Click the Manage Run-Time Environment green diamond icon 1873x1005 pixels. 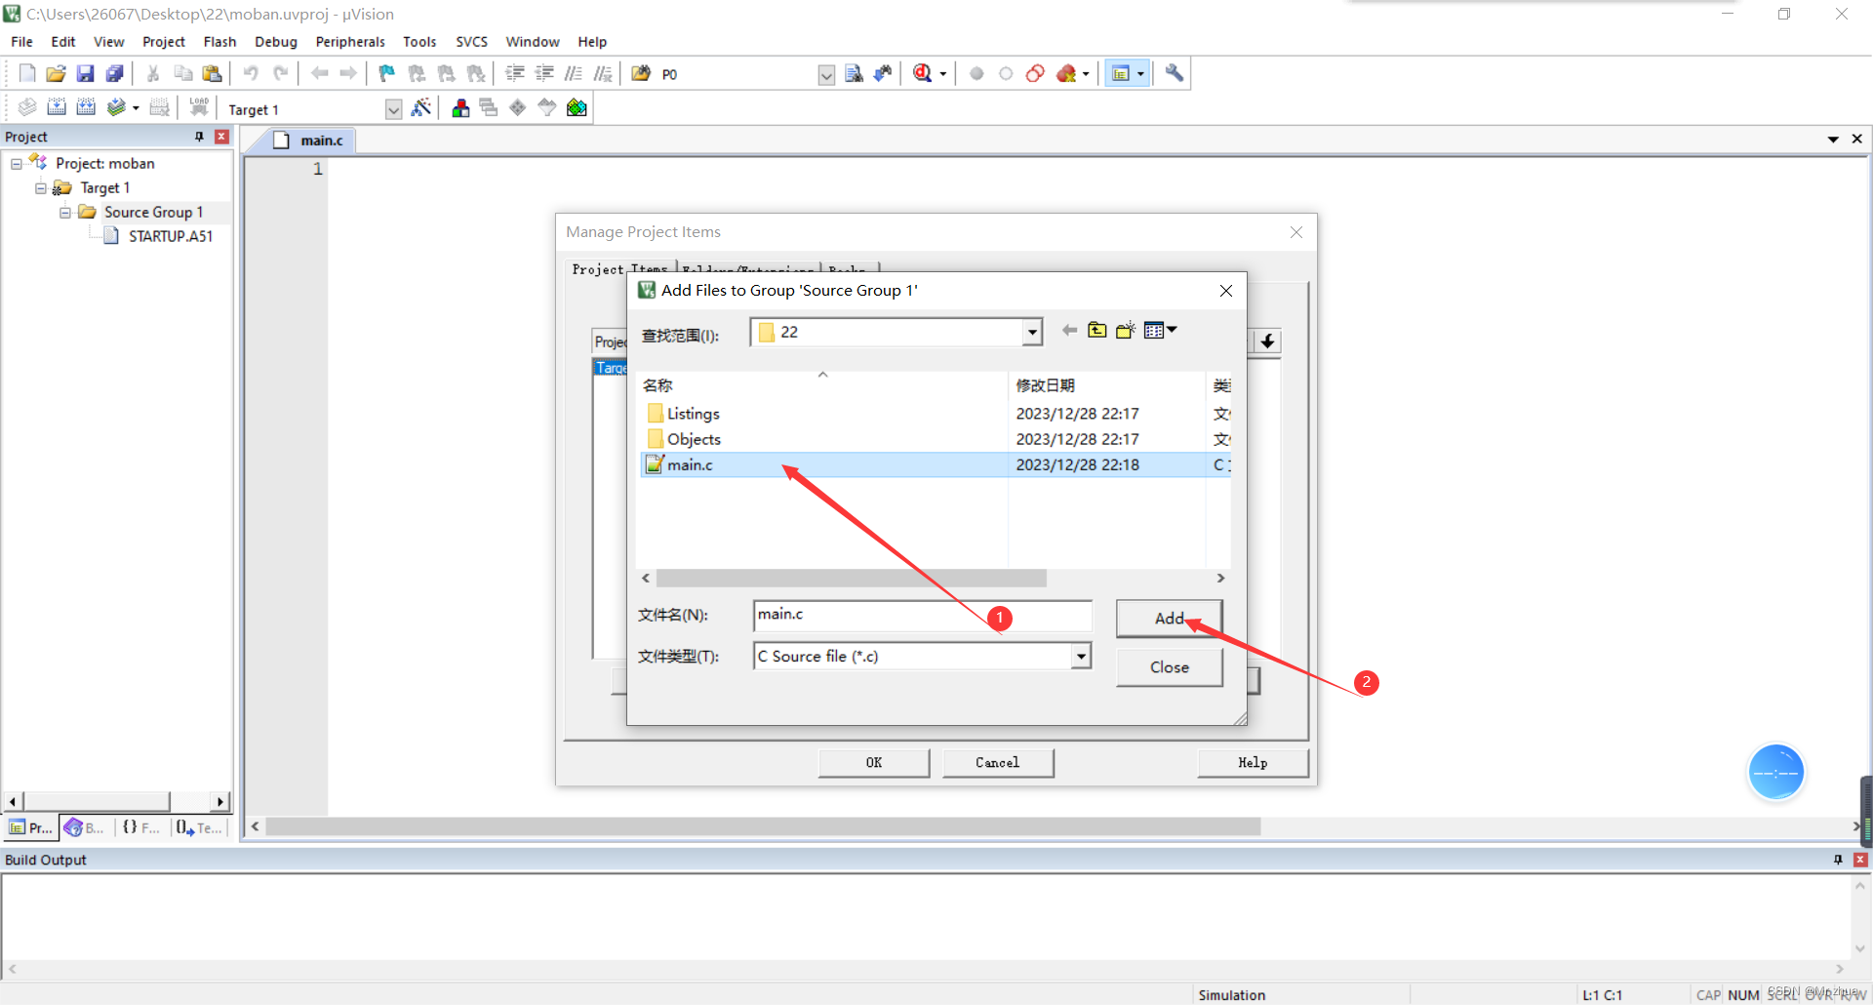coord(518,107)
